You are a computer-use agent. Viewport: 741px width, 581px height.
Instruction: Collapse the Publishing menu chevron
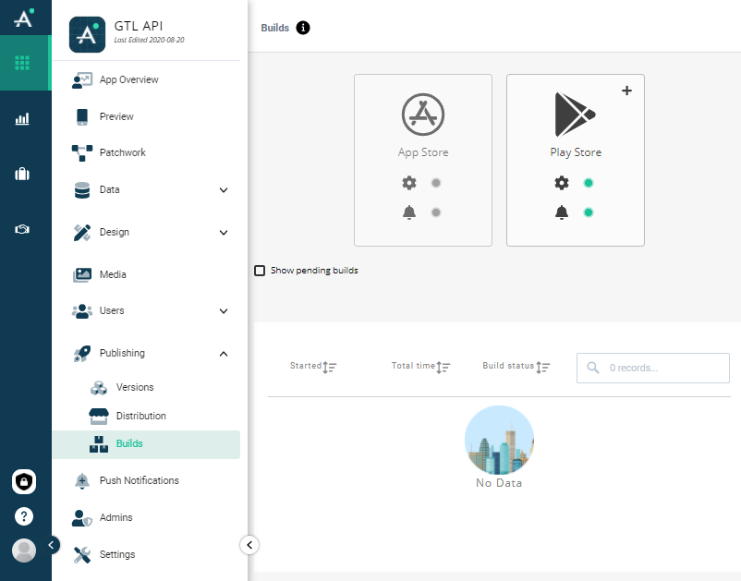pyautogui.click(x=224, y=354)
